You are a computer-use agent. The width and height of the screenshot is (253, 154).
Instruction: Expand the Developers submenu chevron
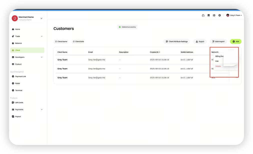(42, 57)
